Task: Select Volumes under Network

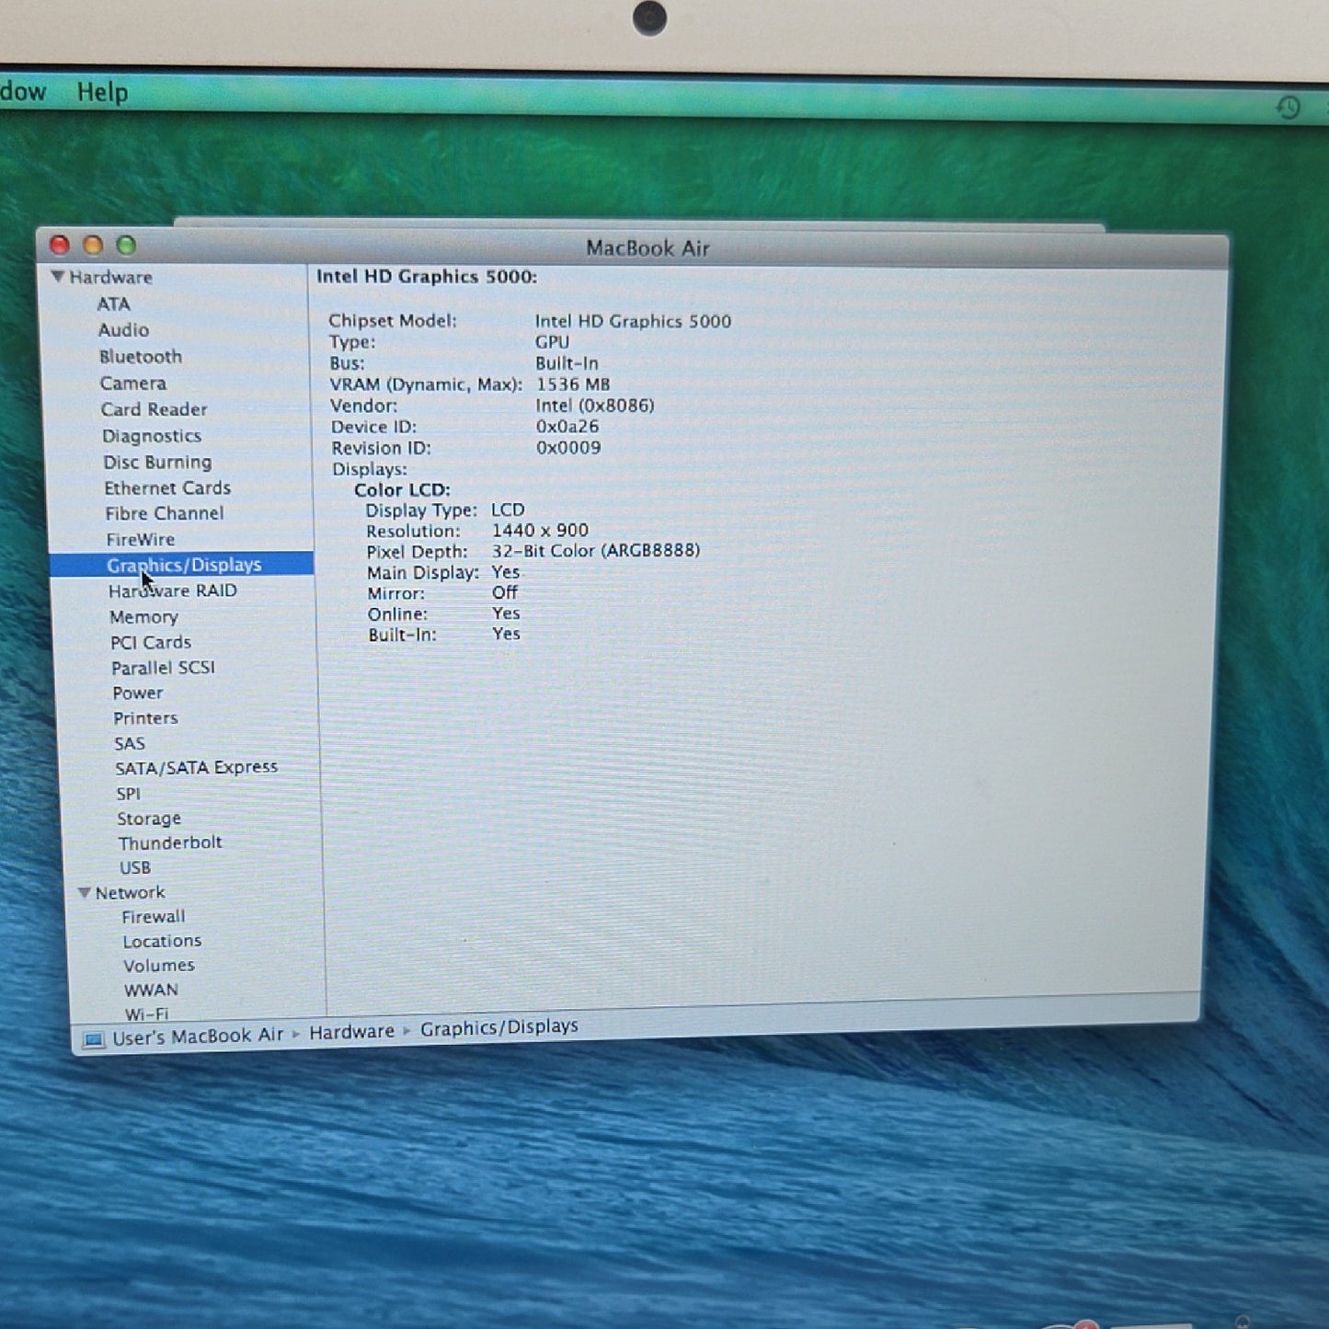Action: click(159, 966)
